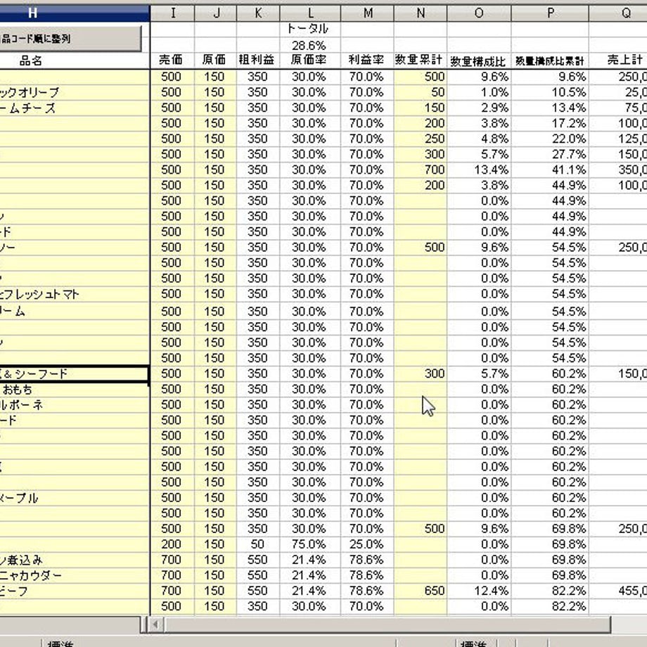The image size is (647, 647).
Task: Click the 1.0% quantity ratio cell
Action: pos(479,92)
